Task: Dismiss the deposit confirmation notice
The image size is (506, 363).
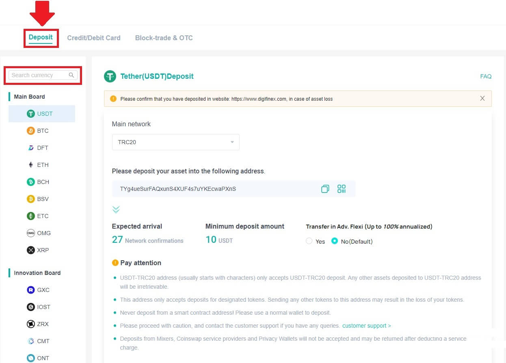Action: click(x=482, y=98)
